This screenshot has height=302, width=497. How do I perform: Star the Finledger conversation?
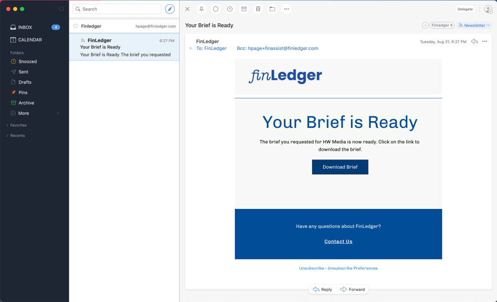(76, 26)
